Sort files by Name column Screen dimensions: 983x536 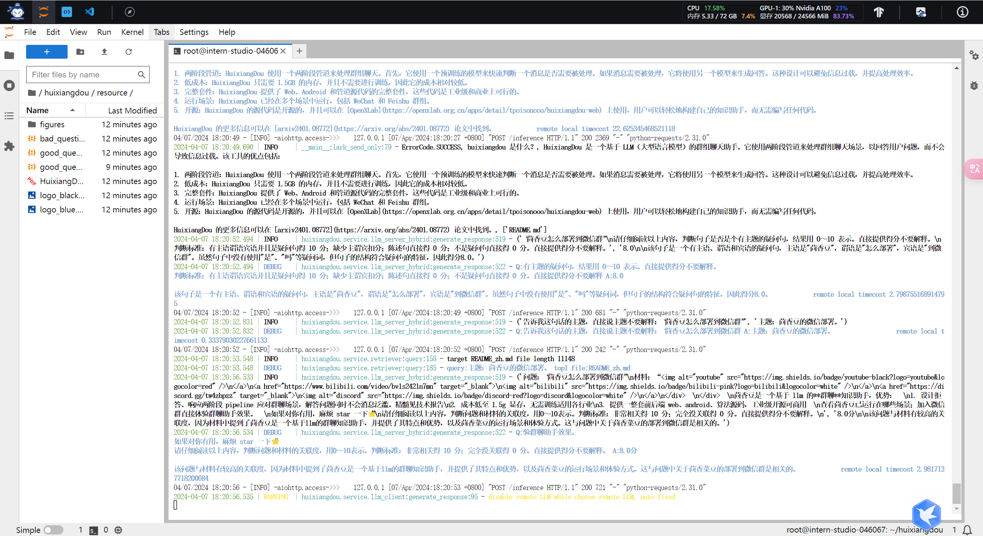click(38, 110)
